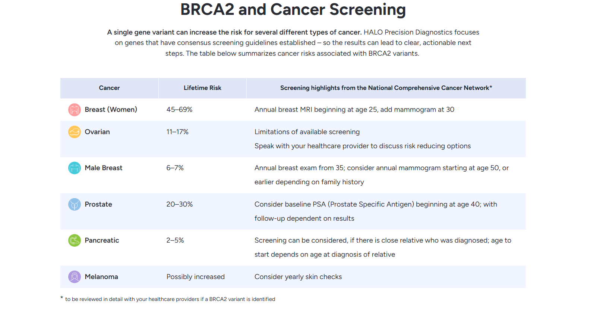
Task: Select the Lifetime Risk column header
Action: pos(202,88)
